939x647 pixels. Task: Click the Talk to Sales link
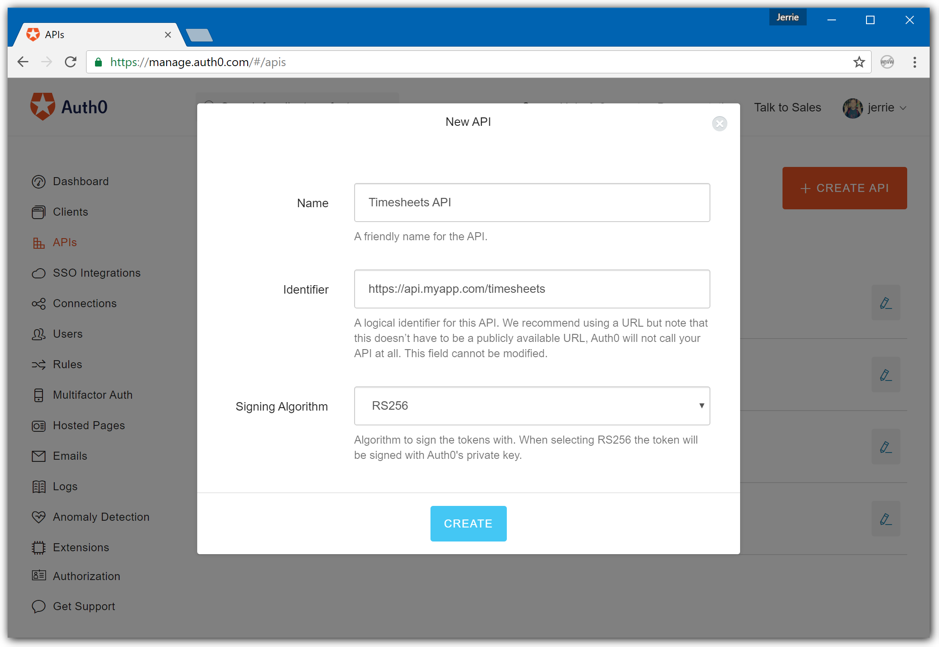coord(787,108)
